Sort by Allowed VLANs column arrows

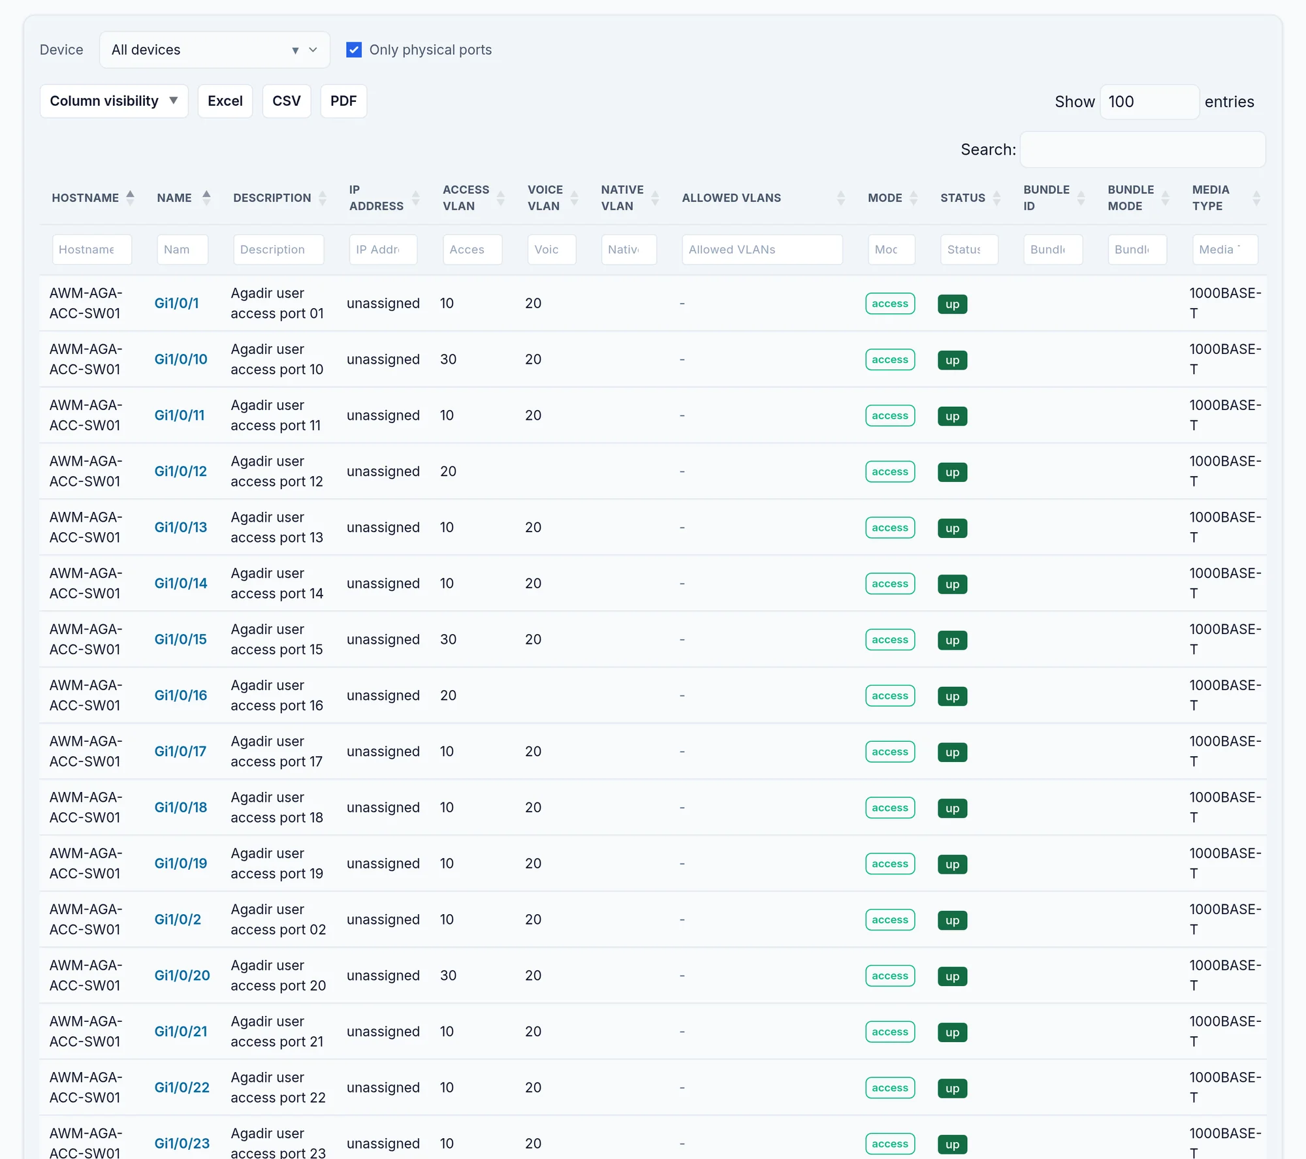point(840,198)
